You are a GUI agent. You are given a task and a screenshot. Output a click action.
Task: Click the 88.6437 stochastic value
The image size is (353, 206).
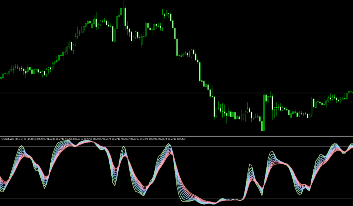[x=181, y=139]
